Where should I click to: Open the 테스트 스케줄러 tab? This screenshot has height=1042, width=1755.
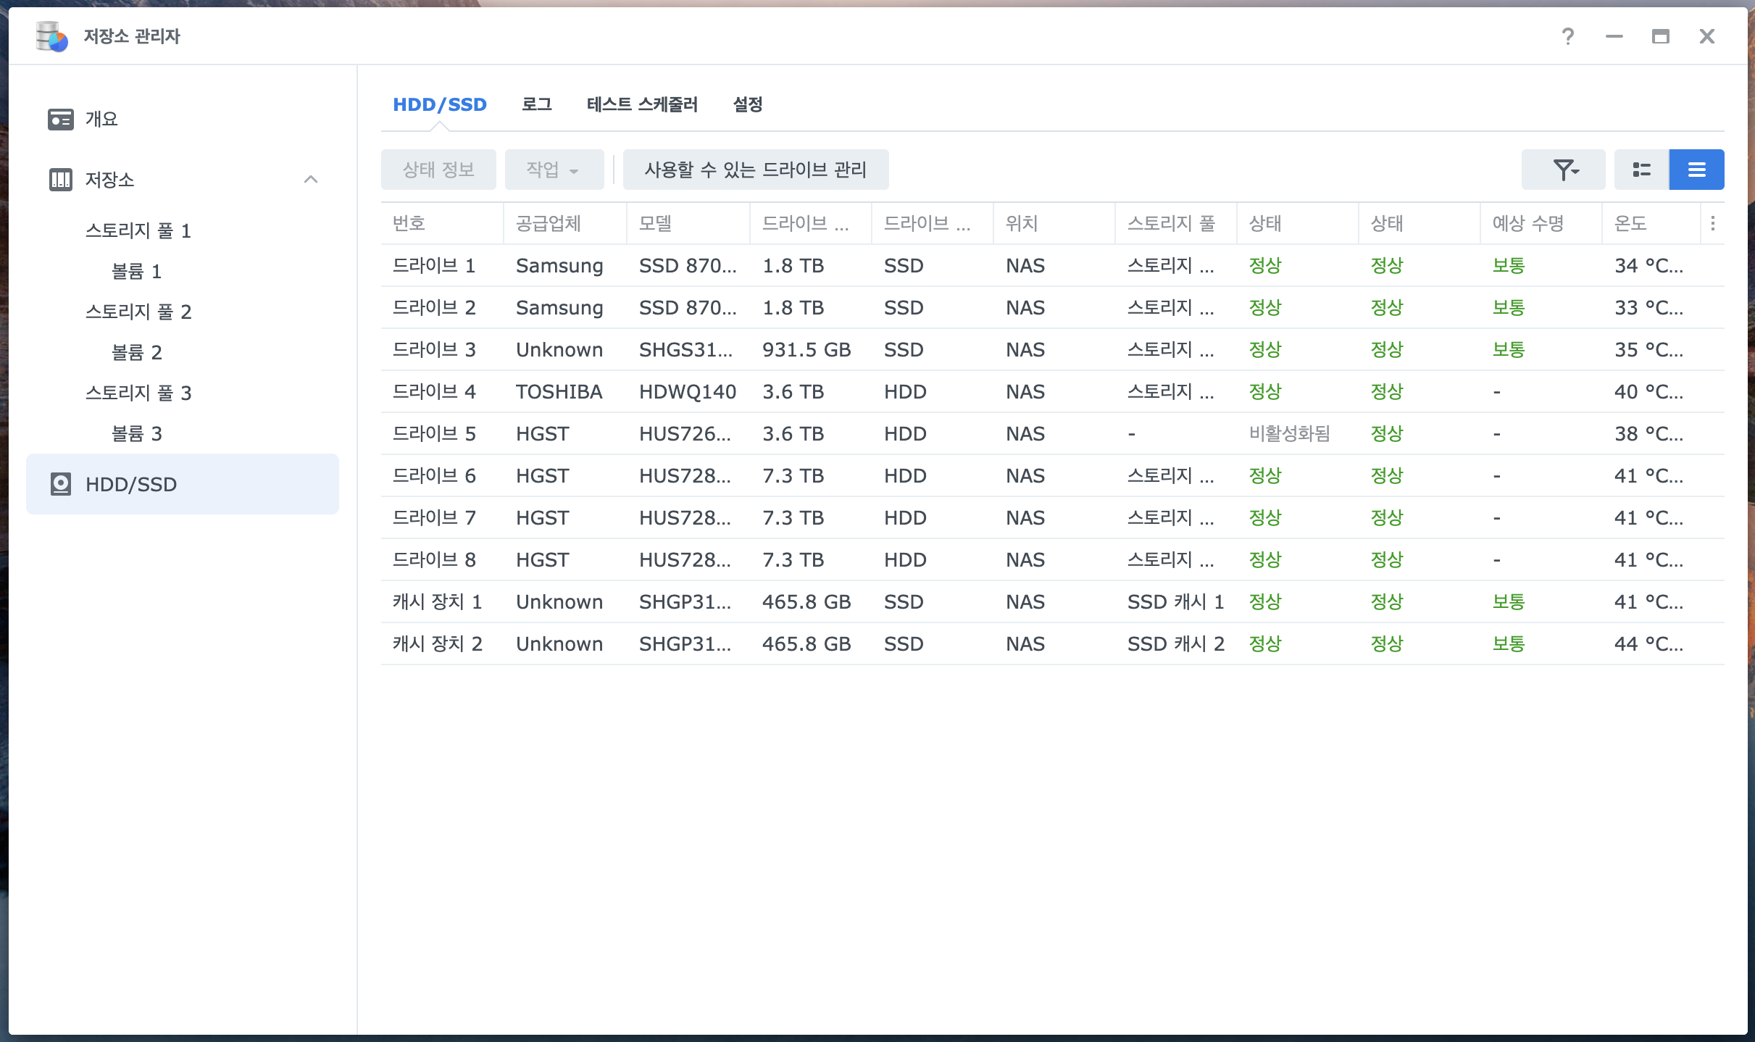(x=642, y=104)
